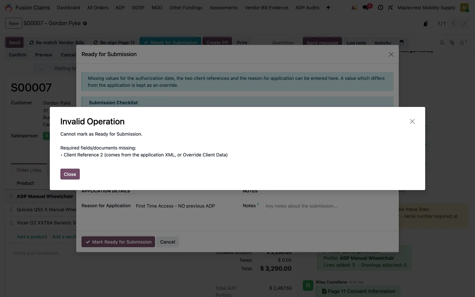
Task: Click the Preview button
Action: [x=44, y=55]
